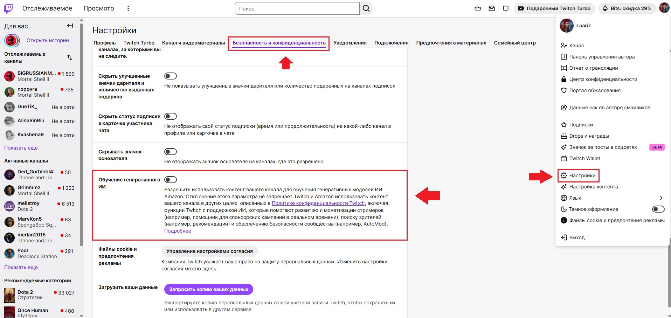Toggle Обучение генеративного ИИ switch
This screenshot has height=318, width=671.
[171, 180]
